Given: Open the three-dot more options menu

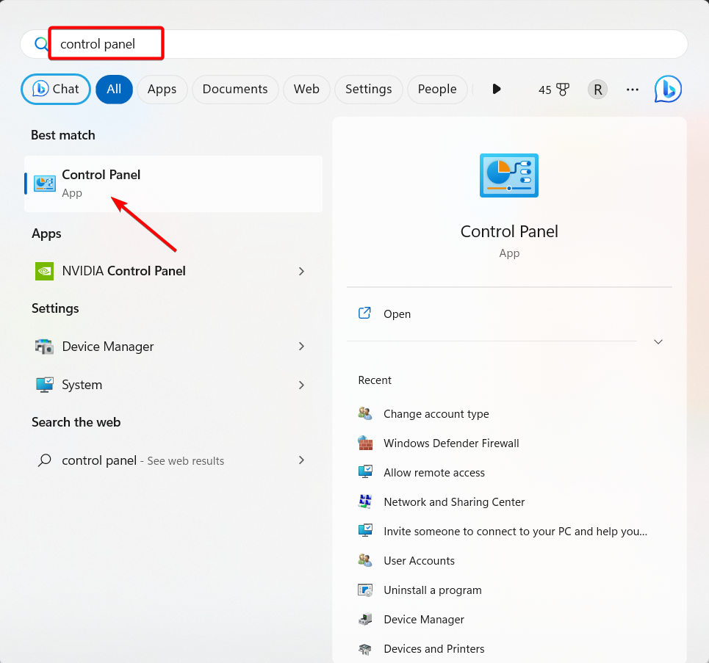Looking at the screenshot, I should tap(632, 90).
